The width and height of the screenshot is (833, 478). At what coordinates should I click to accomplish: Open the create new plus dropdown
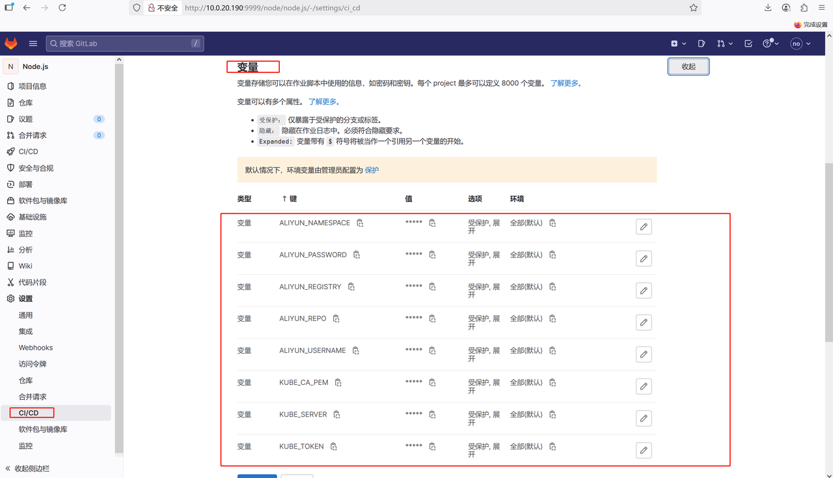[678, 44]
